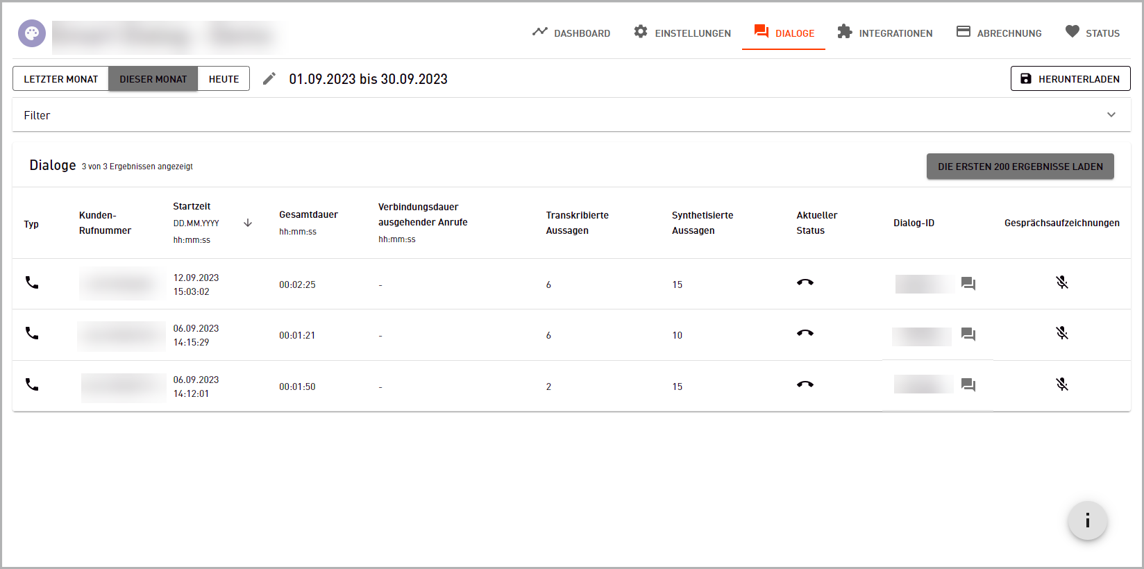Select the Heute range
This screenshot has height=569, width=1144.
224,79
